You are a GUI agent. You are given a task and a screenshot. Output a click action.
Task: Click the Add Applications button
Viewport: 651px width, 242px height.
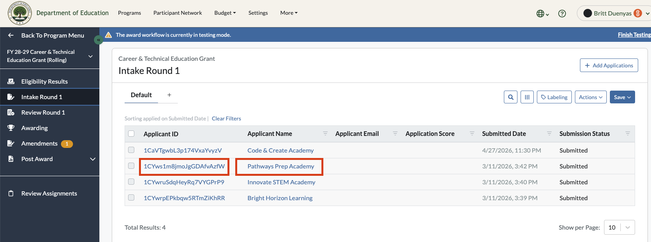tap(609, 65)
